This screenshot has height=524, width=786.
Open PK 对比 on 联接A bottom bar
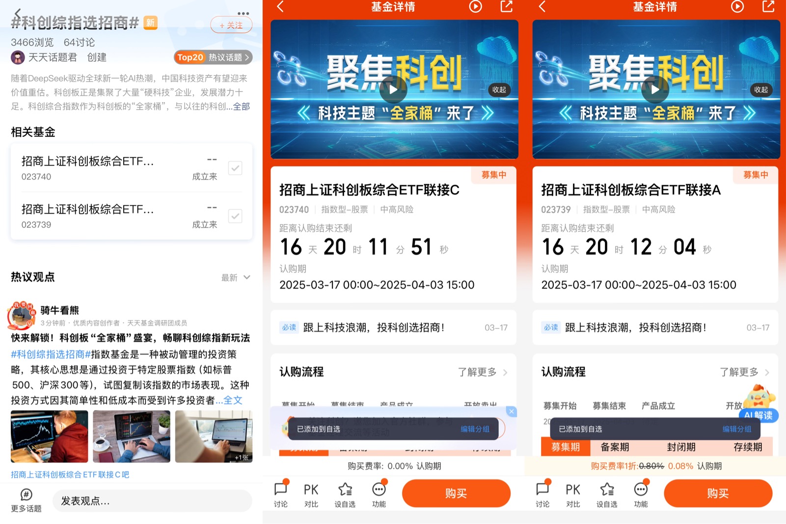[573, 495]
